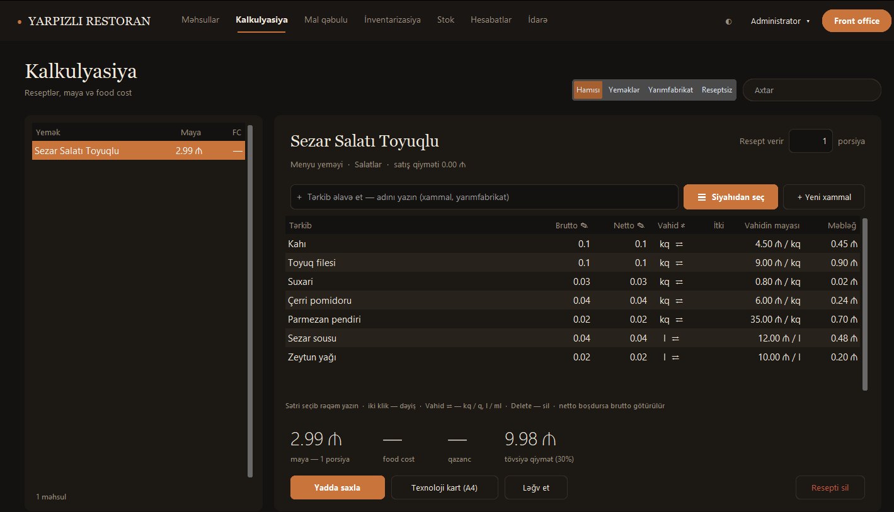Open the Administrator user dropdown
The width and height of the screenshot is (894, 512).
780,21
